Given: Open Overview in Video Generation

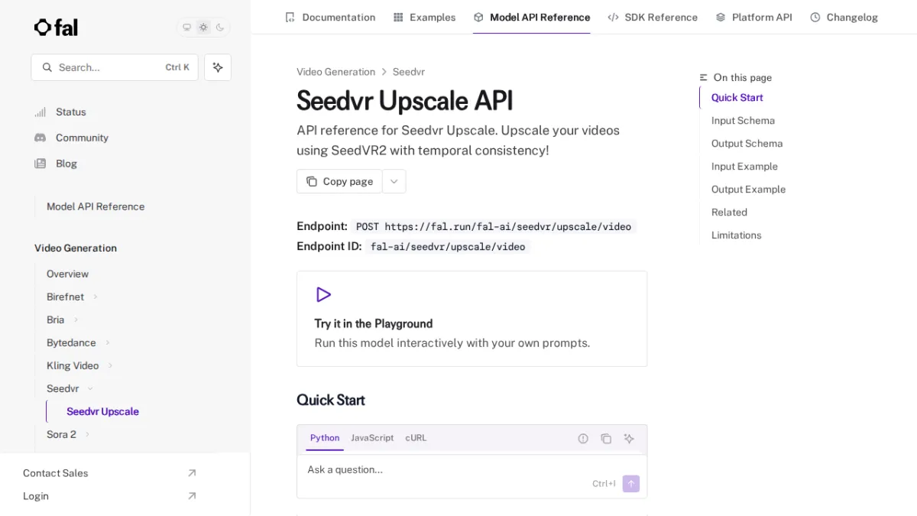Looking at the screenshot, I should coord(67,274).
